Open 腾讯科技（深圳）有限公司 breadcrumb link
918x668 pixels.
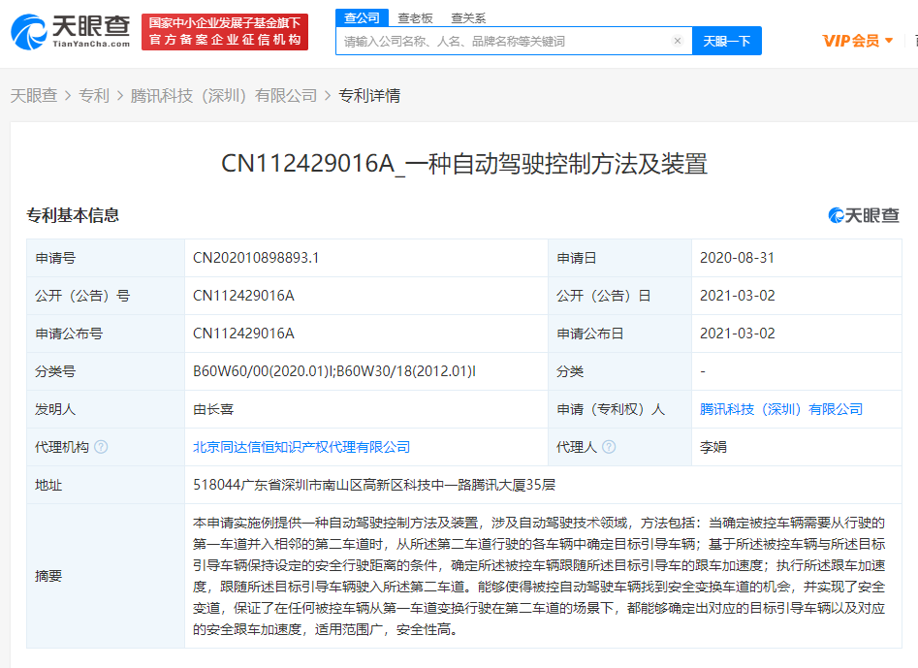(224, 95)
